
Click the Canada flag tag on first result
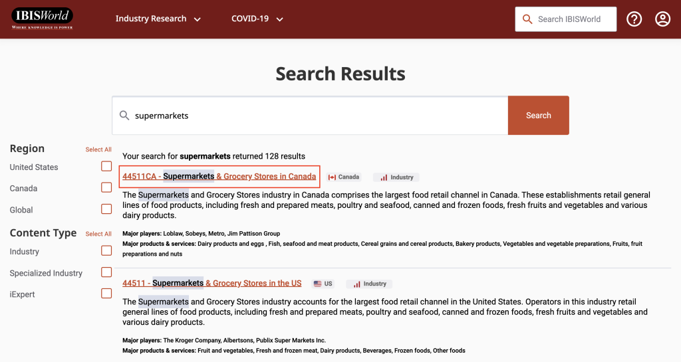pos(344,177)
